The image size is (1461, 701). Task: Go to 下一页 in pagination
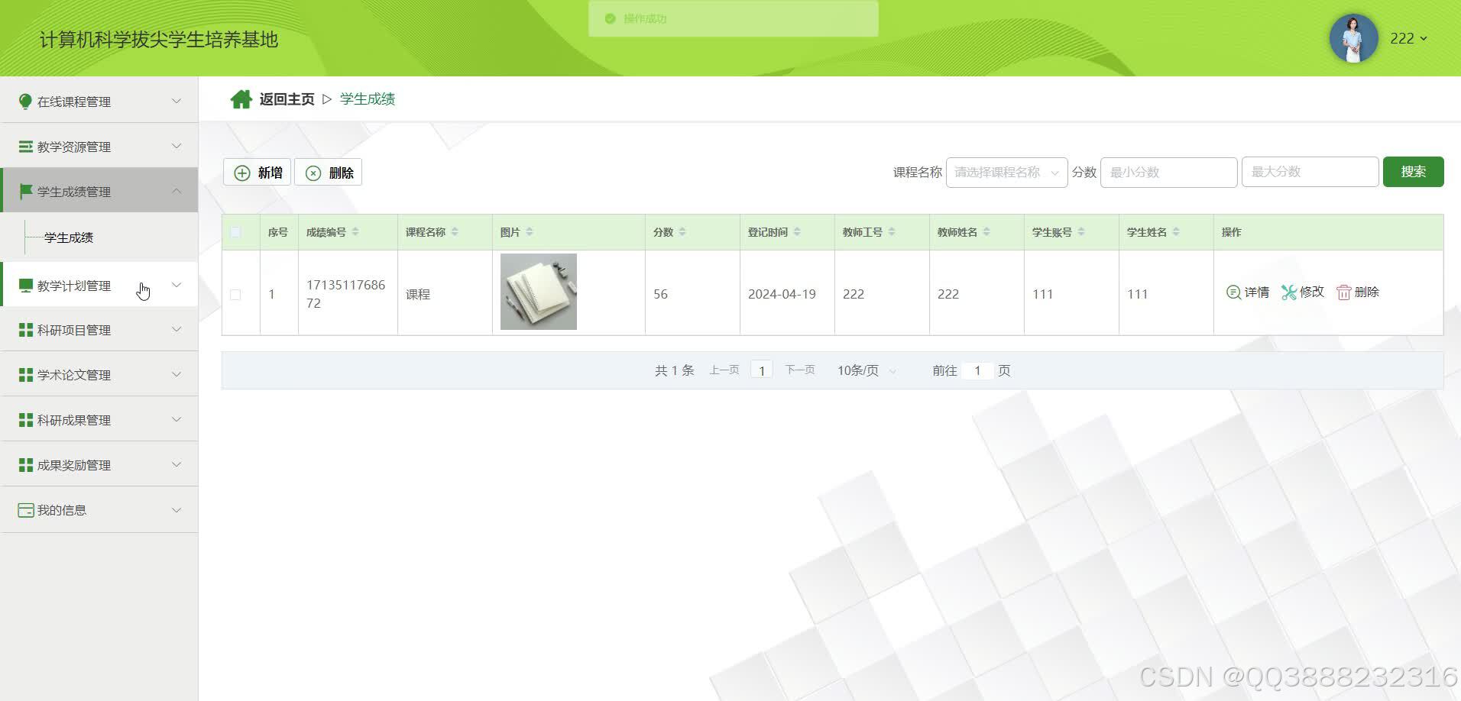[x=800, y=370]
